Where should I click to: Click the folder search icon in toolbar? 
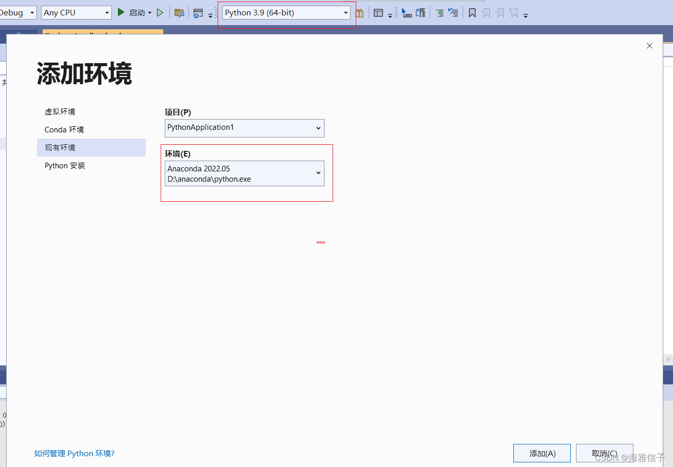click(x=179, y=13)
